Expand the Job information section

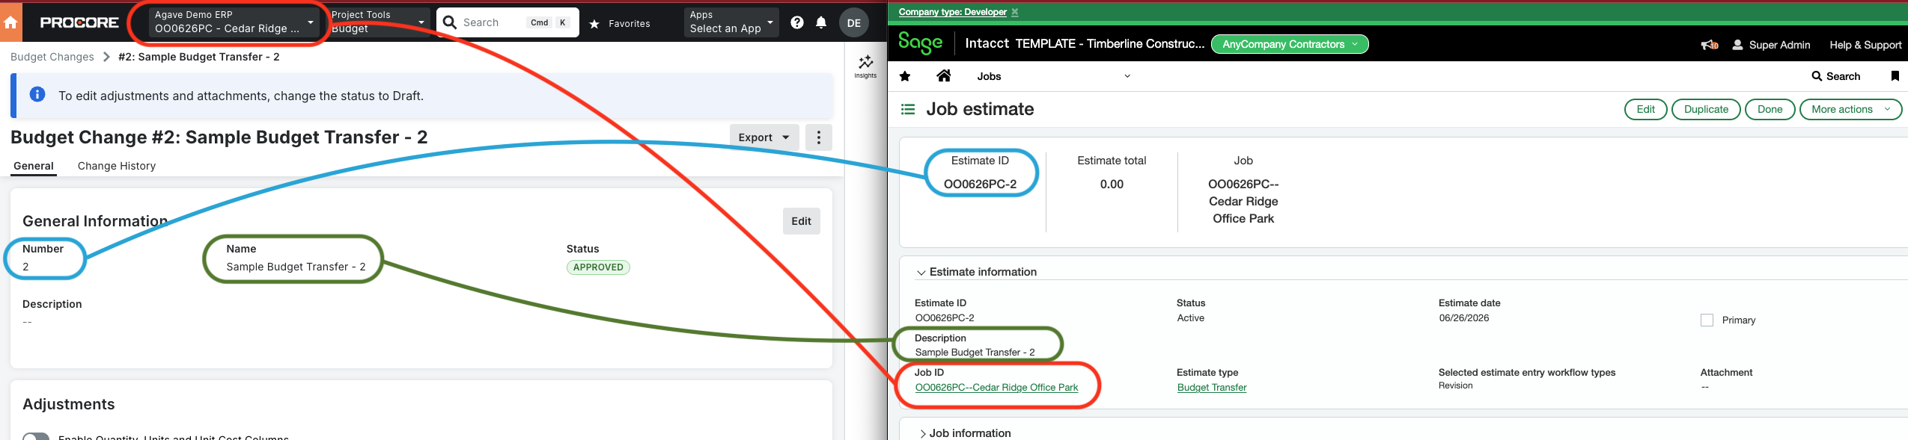click(x=965, y=433)
